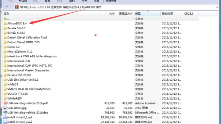Screen dimensions: 221x124
Task: Click the size value 419,785 in 大小 column
Action: tap(110, 103)
